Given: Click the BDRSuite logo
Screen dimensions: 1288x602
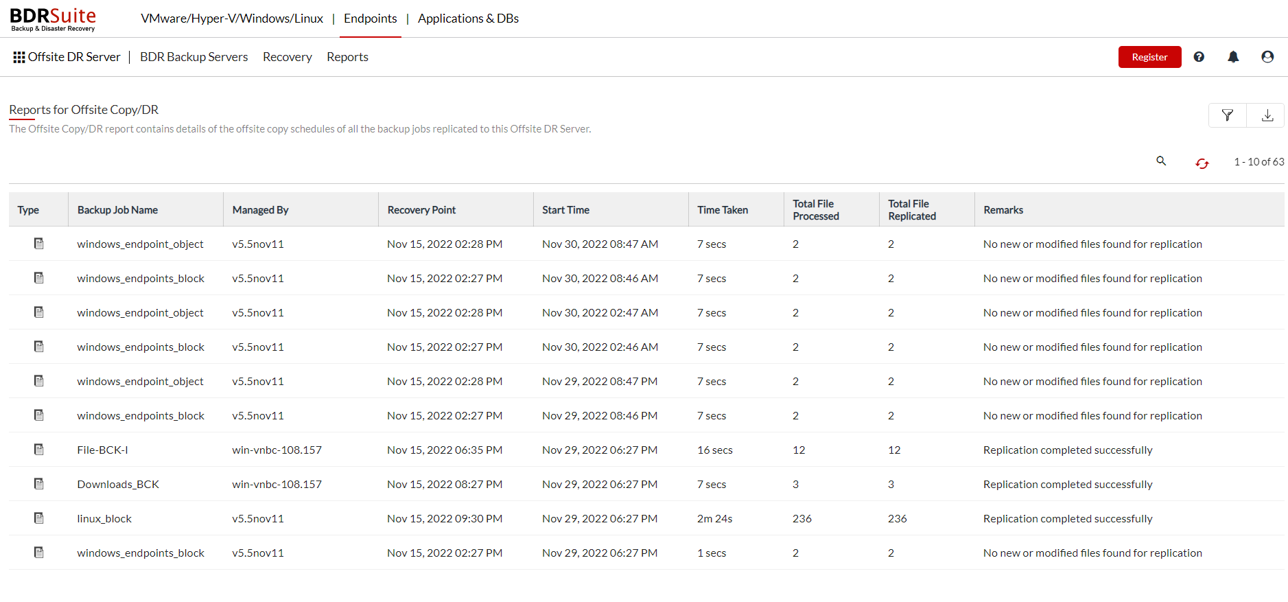Looking at the screenshot, I should click(x=53, y=19).
